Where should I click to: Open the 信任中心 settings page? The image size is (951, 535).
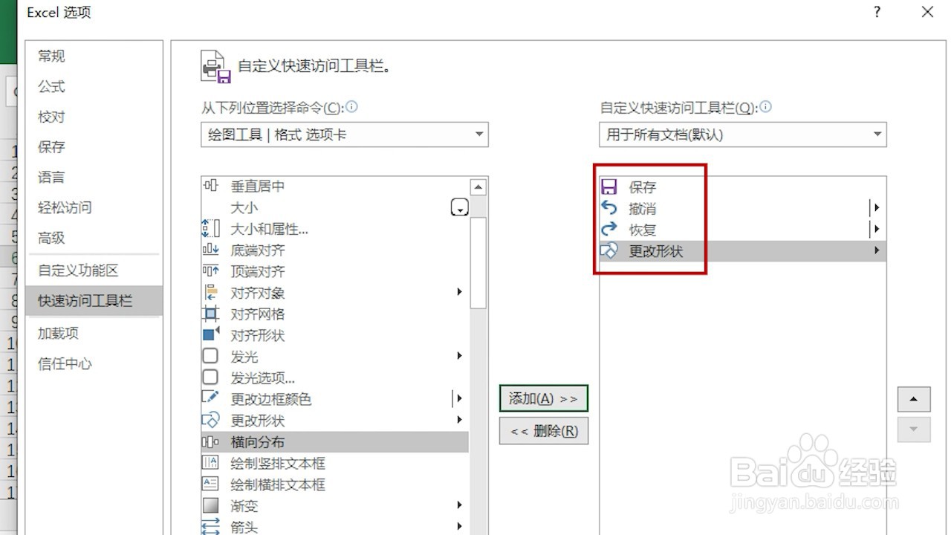(x=64, y=363)
